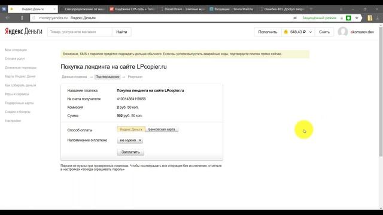Image resolution: width=383 pixels, height=215 pixels.
Task: Click the Пополнить button
Action: pos(268,32)
